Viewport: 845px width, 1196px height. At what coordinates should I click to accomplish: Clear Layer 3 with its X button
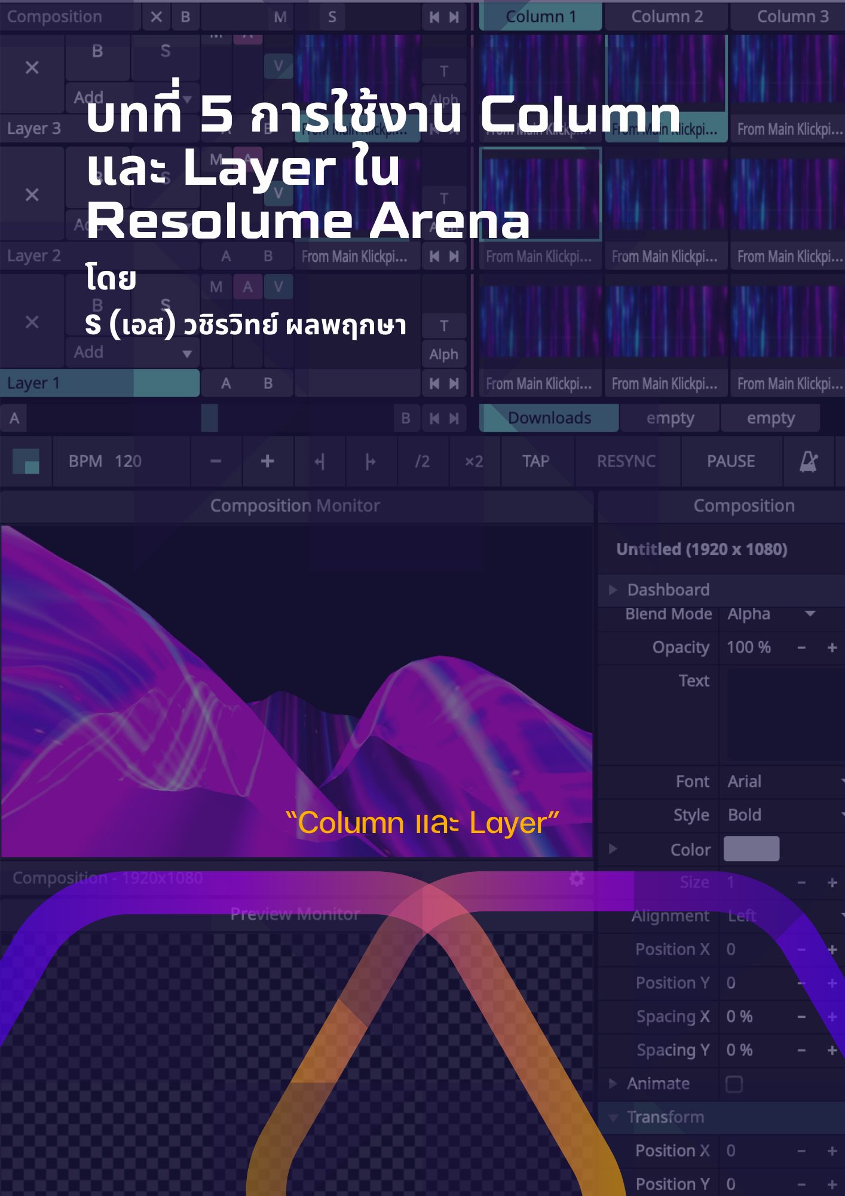click(32, 68)
